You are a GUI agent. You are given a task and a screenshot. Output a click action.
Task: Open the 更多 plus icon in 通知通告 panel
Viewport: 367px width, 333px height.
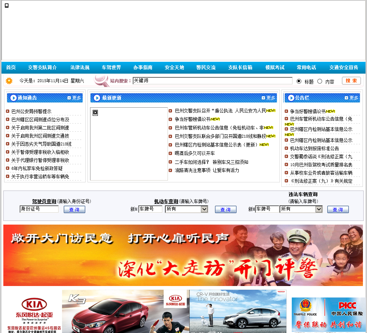[x=69, y=98]
